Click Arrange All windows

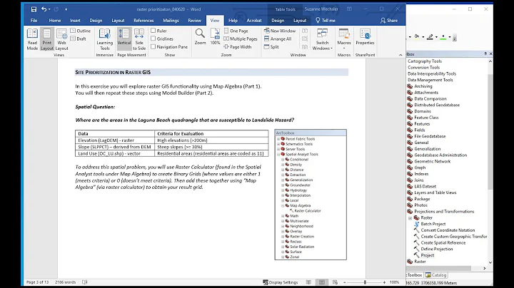click(278, 38)
